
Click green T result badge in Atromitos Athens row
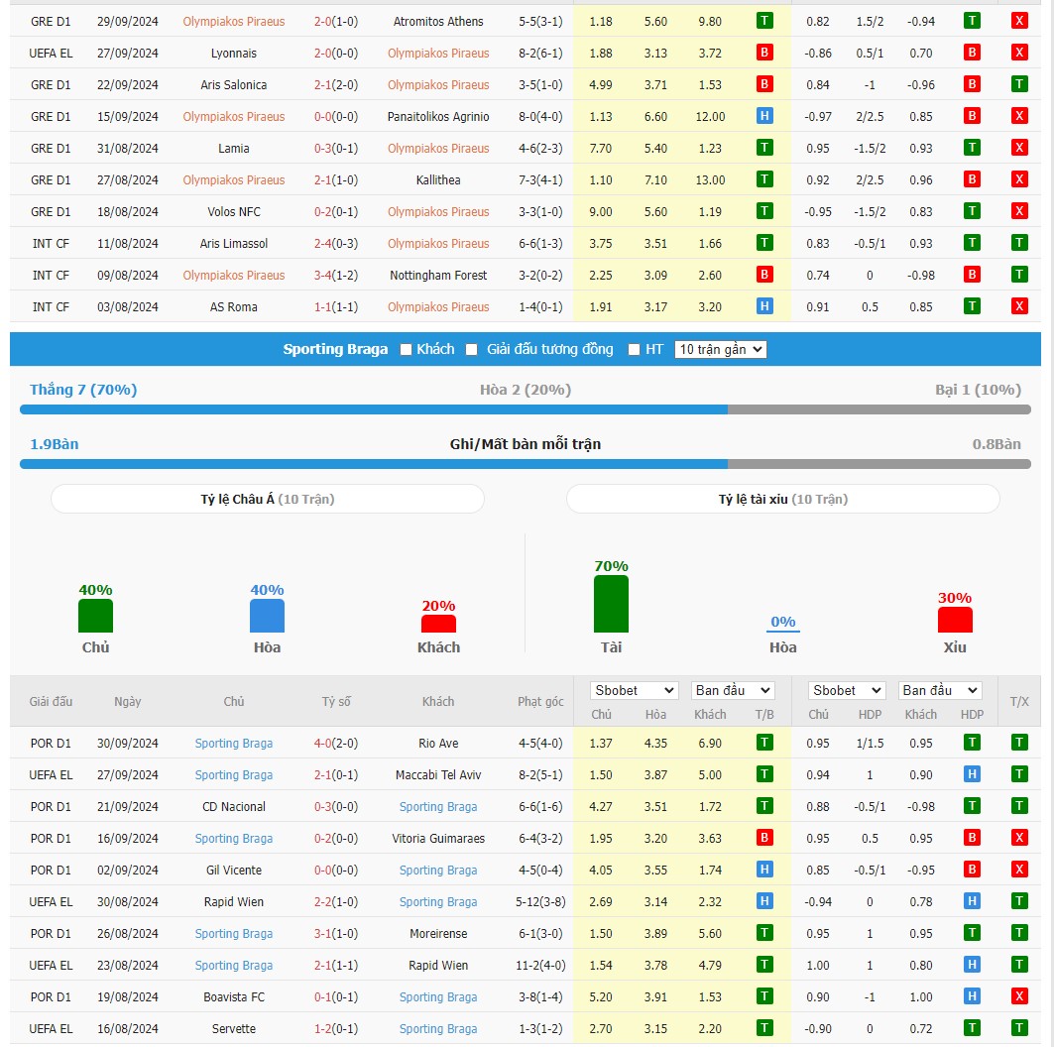point(764,21)
